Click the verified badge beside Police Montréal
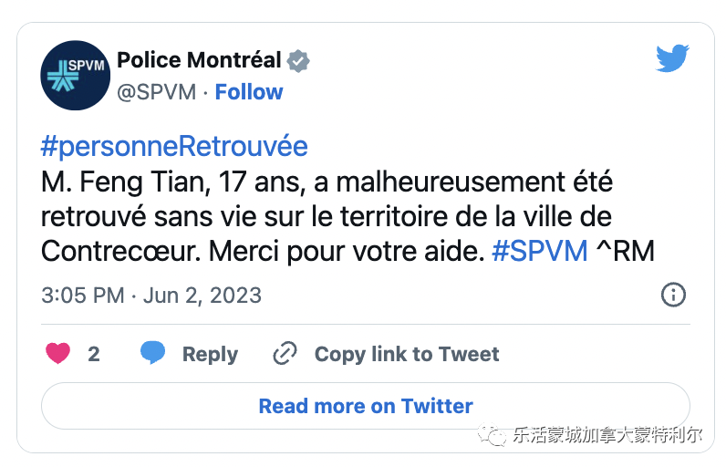 point(298,60)
